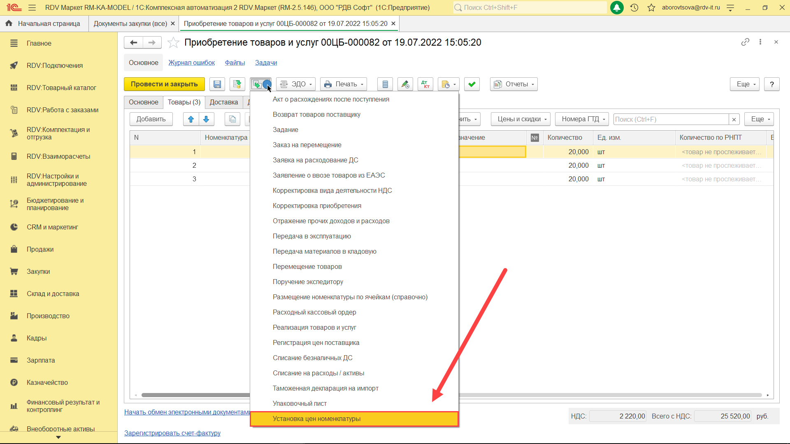Image resolution: width=790 pixels, height=444 pixels.
Task: Switch to the Доставка tab
Action: click(223, 102)
